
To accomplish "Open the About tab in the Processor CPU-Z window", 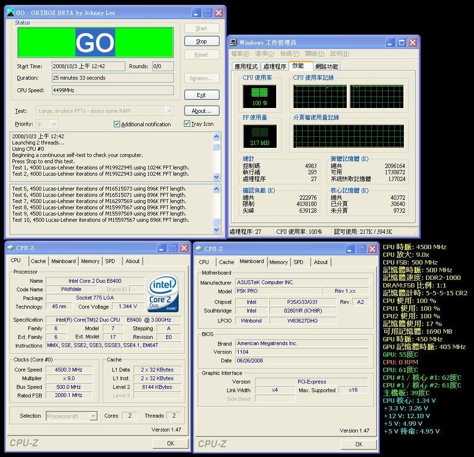I will click(133, 261).
